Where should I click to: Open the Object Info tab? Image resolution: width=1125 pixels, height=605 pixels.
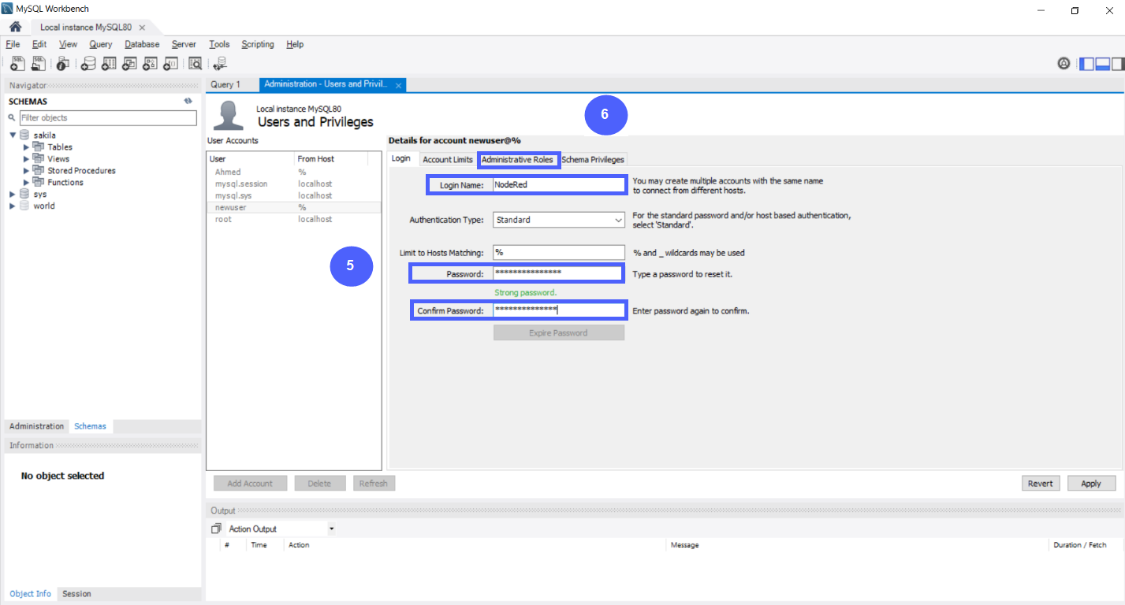30,594
